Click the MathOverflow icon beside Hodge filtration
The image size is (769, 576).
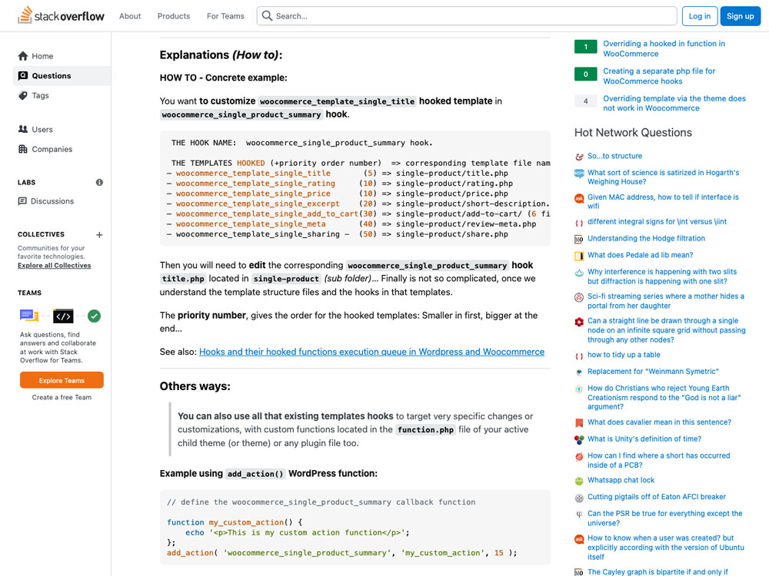pyautogui.click(x=579, y=239)
